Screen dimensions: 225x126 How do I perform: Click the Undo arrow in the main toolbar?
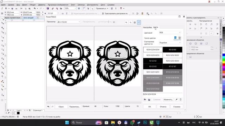click(x=34, y=8)
